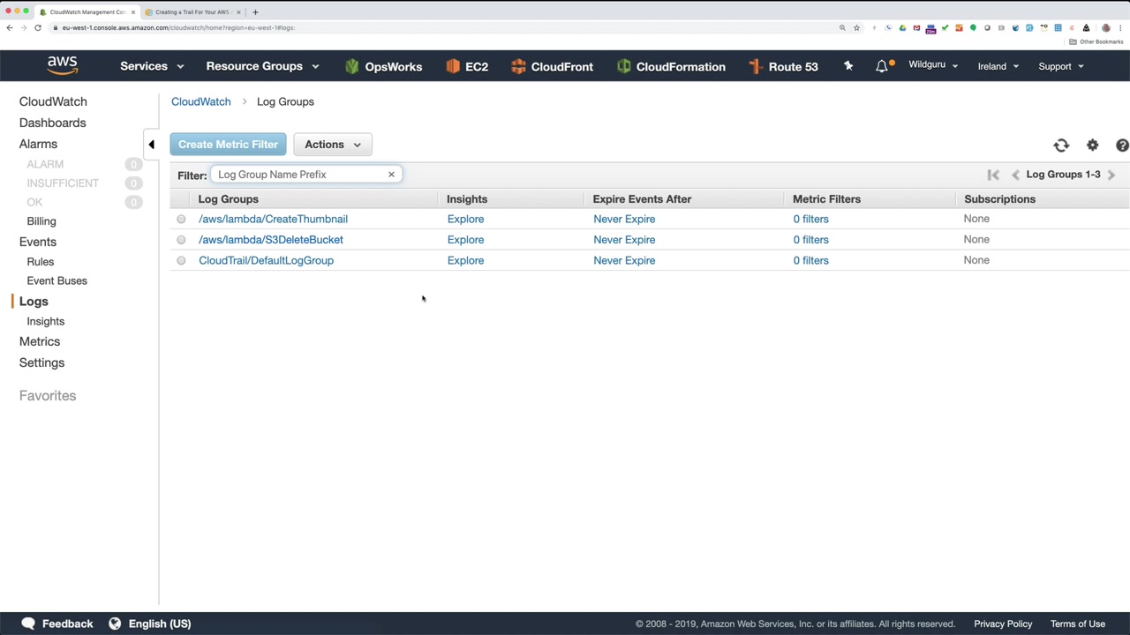Image resolution: width=1130 pixels, height=635 pixels.
Task: Open the Ireland region dropdown
Action: coord(998,66)
